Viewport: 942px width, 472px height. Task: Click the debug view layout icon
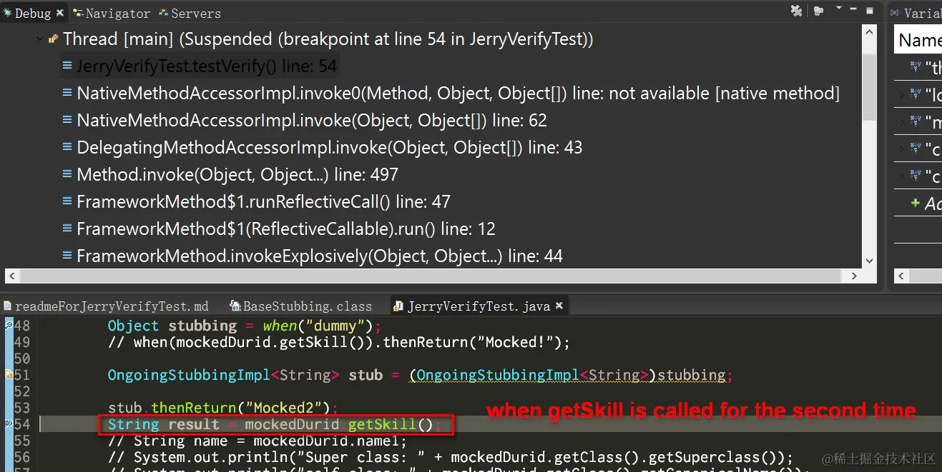819,11
